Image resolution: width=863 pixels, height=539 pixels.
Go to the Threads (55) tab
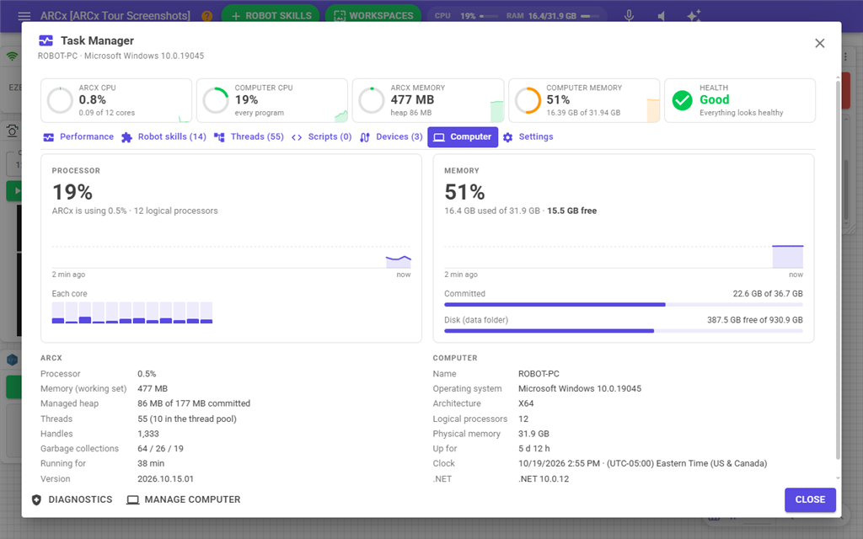[x=249, y=137]
